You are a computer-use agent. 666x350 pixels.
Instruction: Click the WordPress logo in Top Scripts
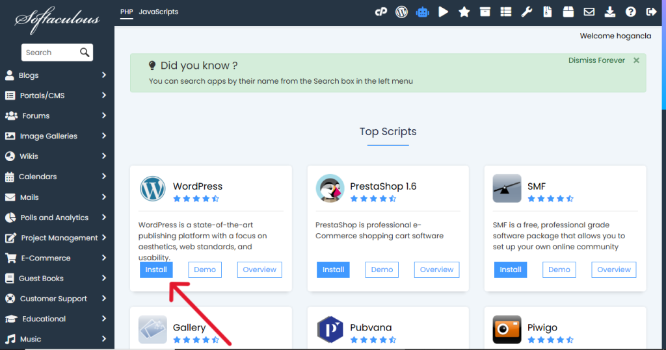click(x=152, y=188)
